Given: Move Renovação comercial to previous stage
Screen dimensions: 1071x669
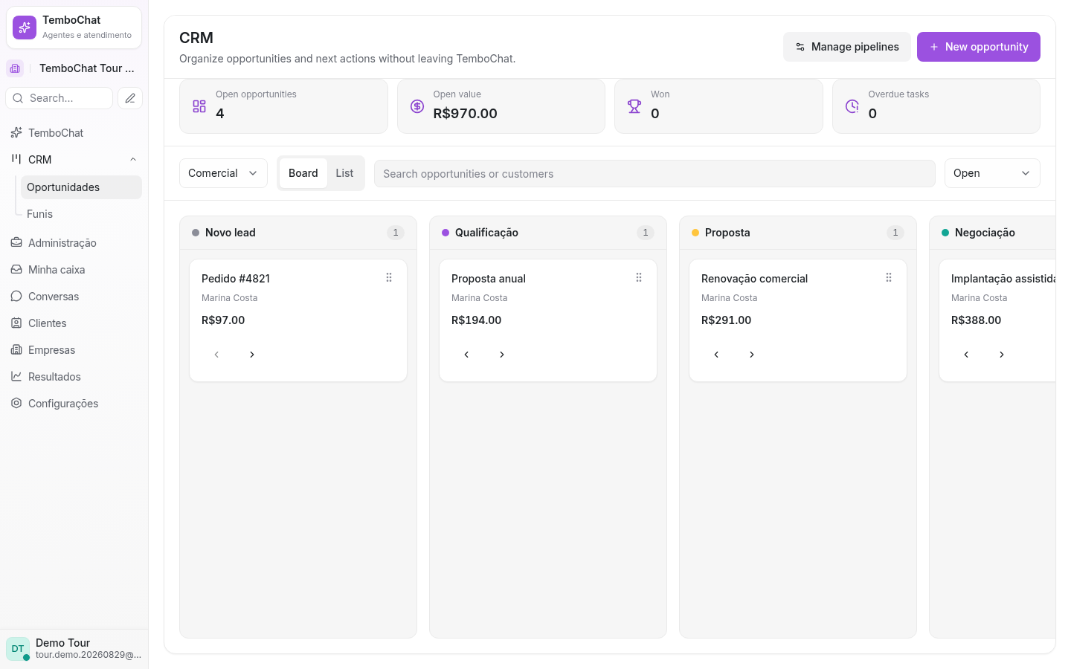Looking at the screenshot, I should tap(716, 355).
